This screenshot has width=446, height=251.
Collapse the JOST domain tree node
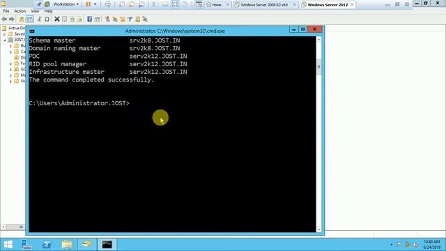tap(5, 40)
